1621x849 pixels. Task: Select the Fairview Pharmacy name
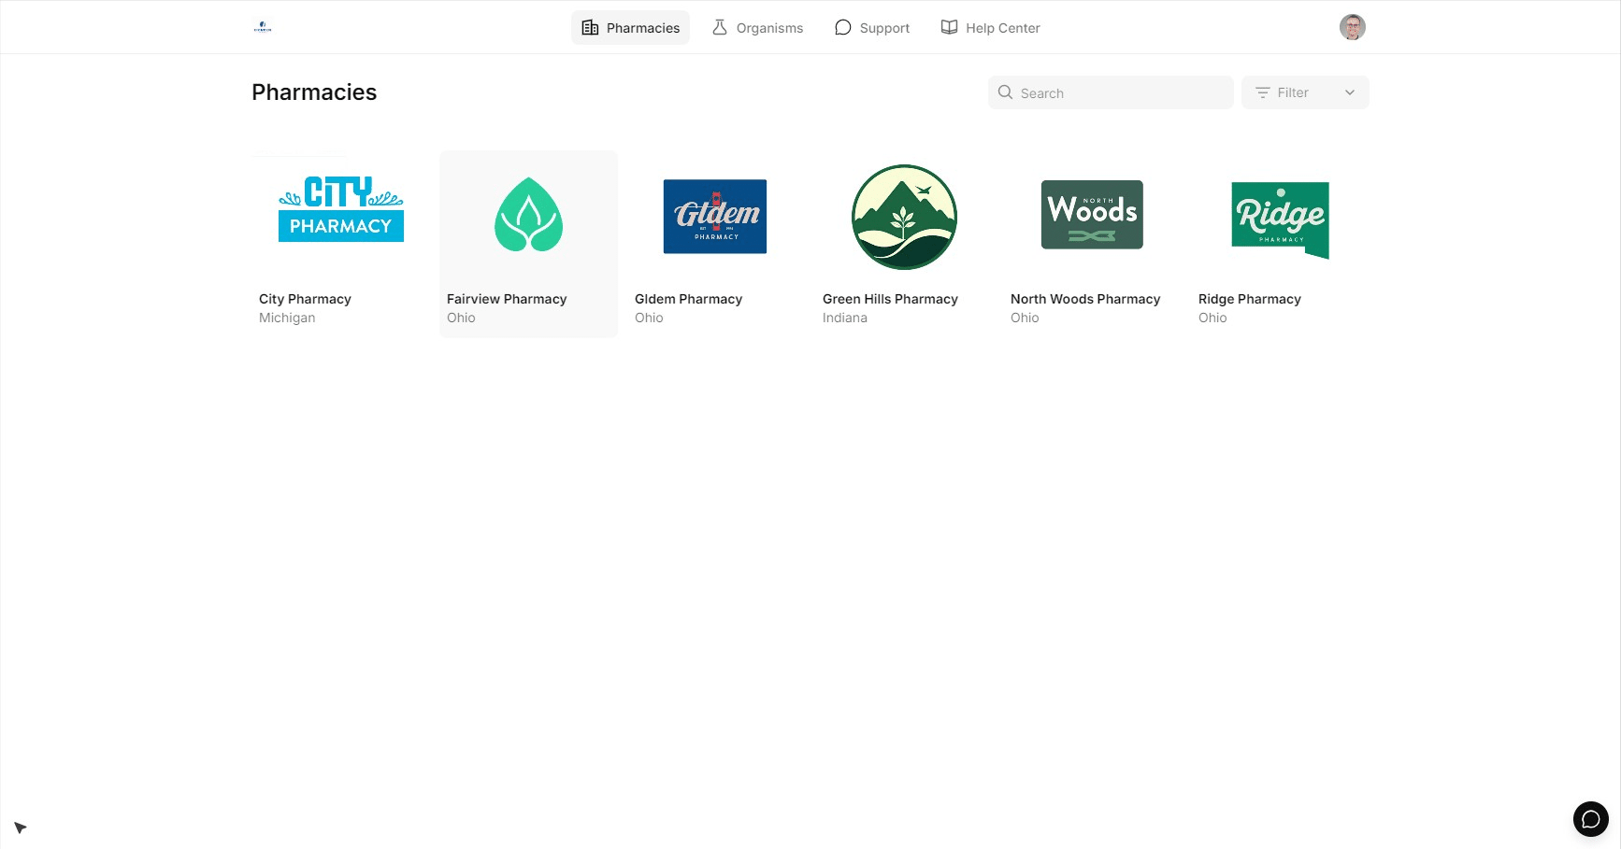tap(507, 299)
